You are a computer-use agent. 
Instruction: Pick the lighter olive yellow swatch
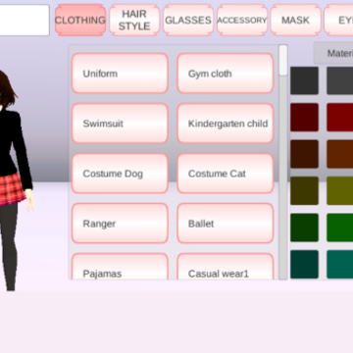pyautogui.click(x=340, y=191)
